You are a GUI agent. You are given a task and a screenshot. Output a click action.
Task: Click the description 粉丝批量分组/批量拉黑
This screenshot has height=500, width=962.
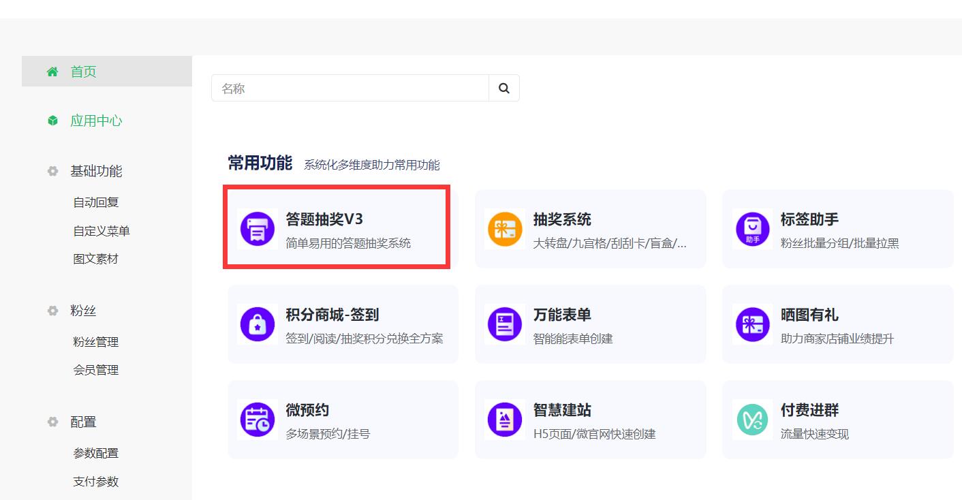(839, 243)
